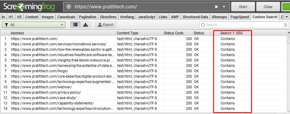This screenshot has width=290, height=114.
Task: Select the /capability-statements/ URL row
Action: pos(52,103)
